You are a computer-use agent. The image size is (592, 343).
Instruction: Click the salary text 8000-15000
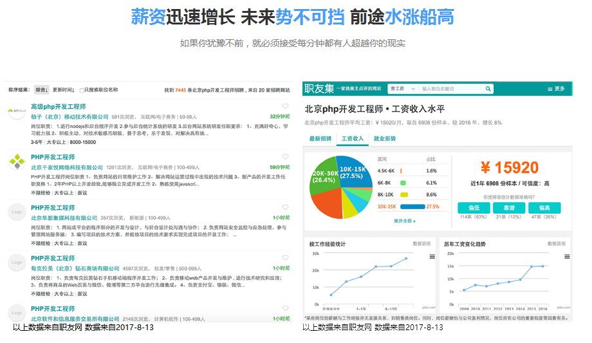click(x=82, y=142)
